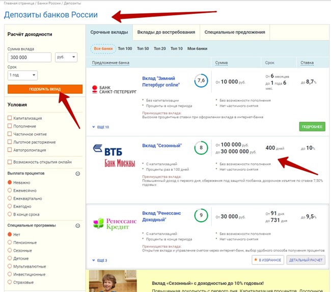Open the руб. currency dropdown

[x=66, y=58]
